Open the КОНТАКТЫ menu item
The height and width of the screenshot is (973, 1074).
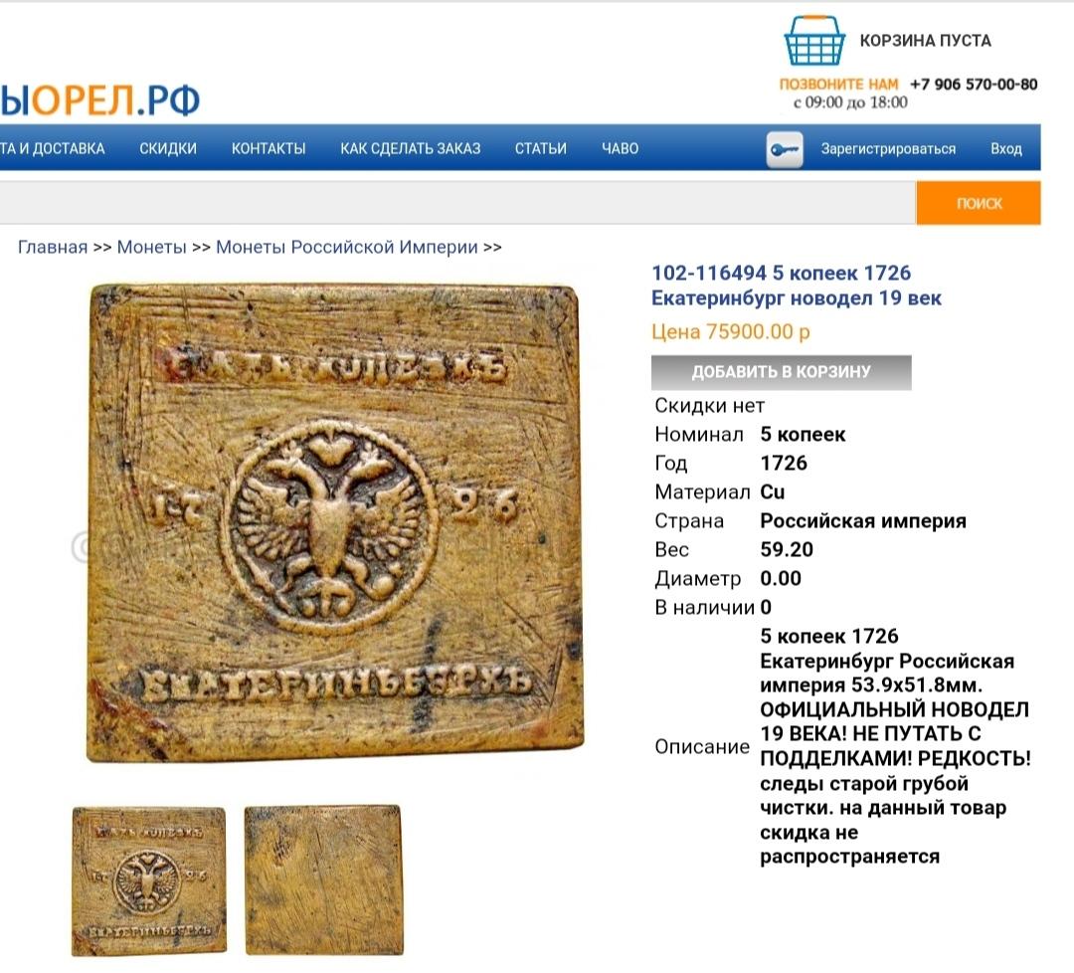pyautogui.click(x=268, y=148)
